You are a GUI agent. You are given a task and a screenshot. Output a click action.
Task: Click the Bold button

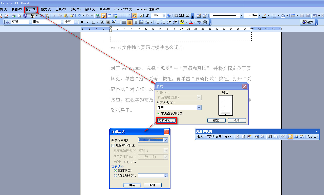click(82, 22)
